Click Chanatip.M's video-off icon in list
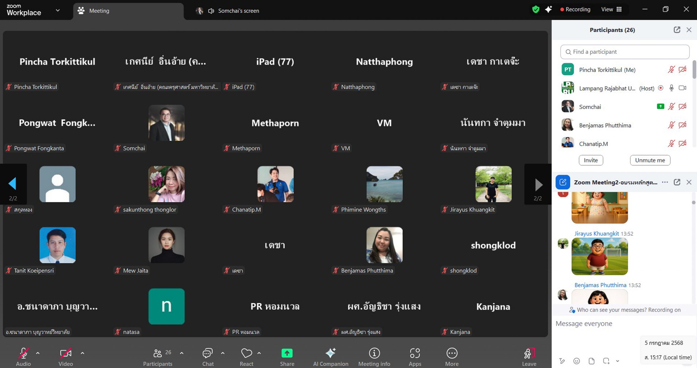The image size is (697, 368). click(682, 143)
